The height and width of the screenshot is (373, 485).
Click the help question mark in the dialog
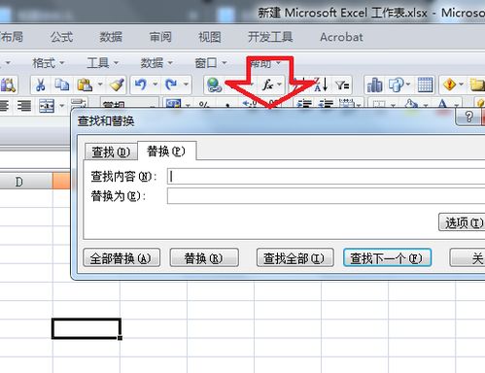468,117
